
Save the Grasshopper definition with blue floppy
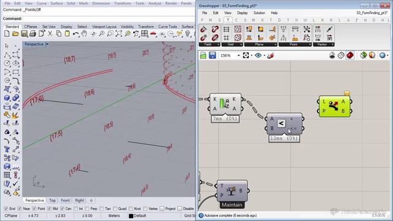212,55
